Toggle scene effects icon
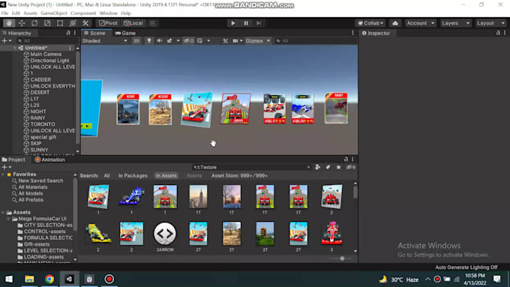 169,41
